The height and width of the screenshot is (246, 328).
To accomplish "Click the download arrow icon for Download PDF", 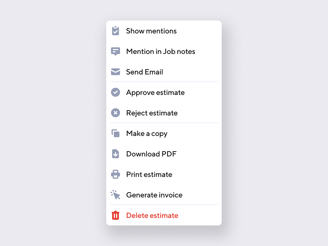I will pos(116,154).
